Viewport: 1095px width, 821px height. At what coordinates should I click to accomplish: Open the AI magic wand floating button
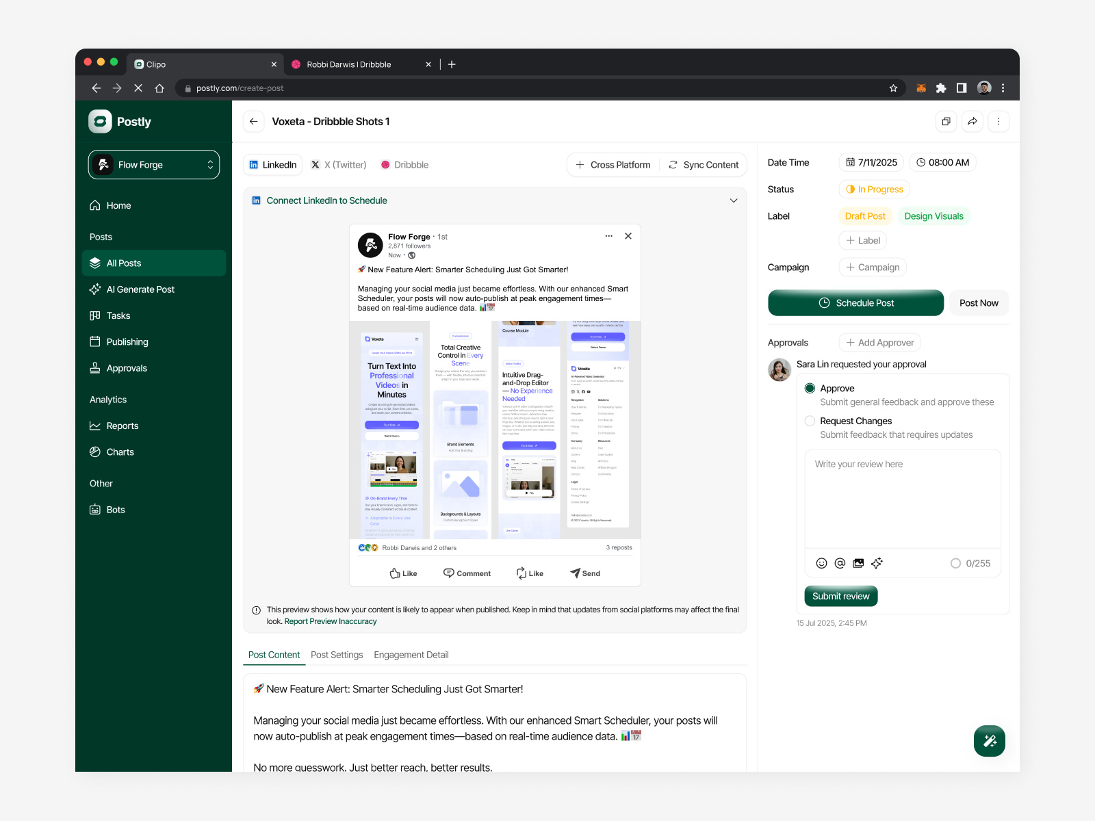click(989, 740)
